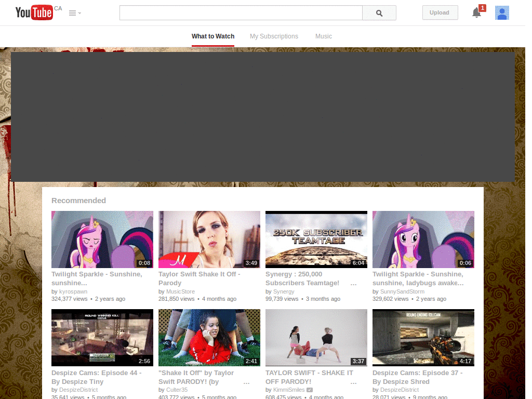Focus the YouTube search field
The height and width of the screenshot is (399, 532).
point(241,13)
